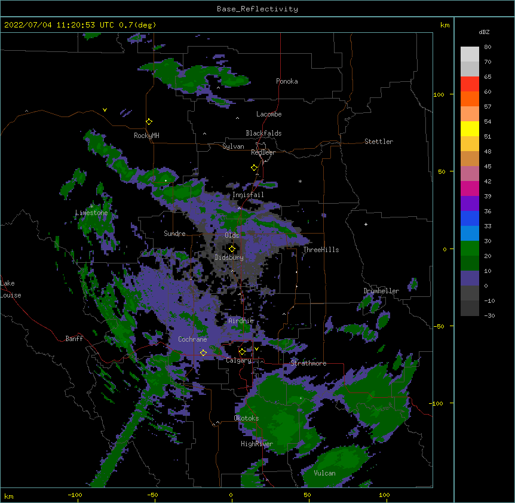Screen dimensions: 515x503
Task: Click the Blackfalds city label
Action: 263,133
